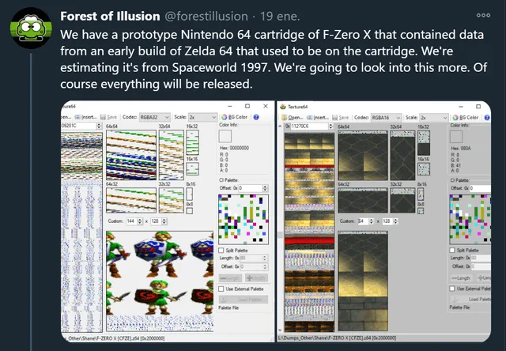Check Use External Palette in left window
The image size is (506, 351).
pos(222,289)
